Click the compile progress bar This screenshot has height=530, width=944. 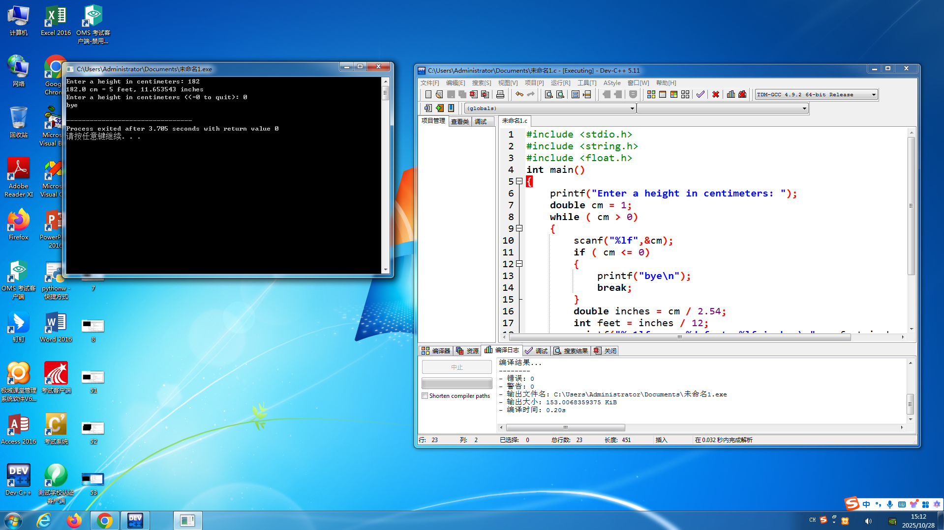pyautogui.click(x=457, y=383)
